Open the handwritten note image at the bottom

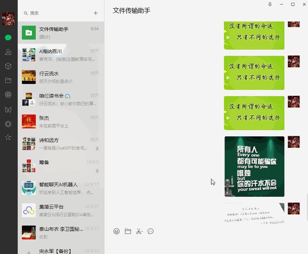(254, 213)
